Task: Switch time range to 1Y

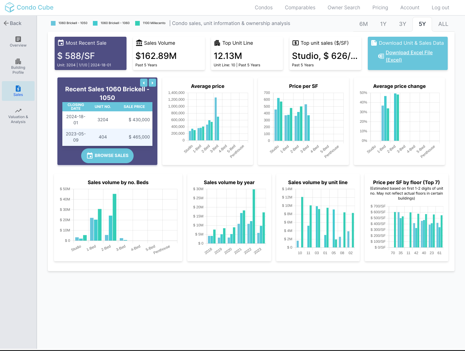Action: [x=383, y=24]
